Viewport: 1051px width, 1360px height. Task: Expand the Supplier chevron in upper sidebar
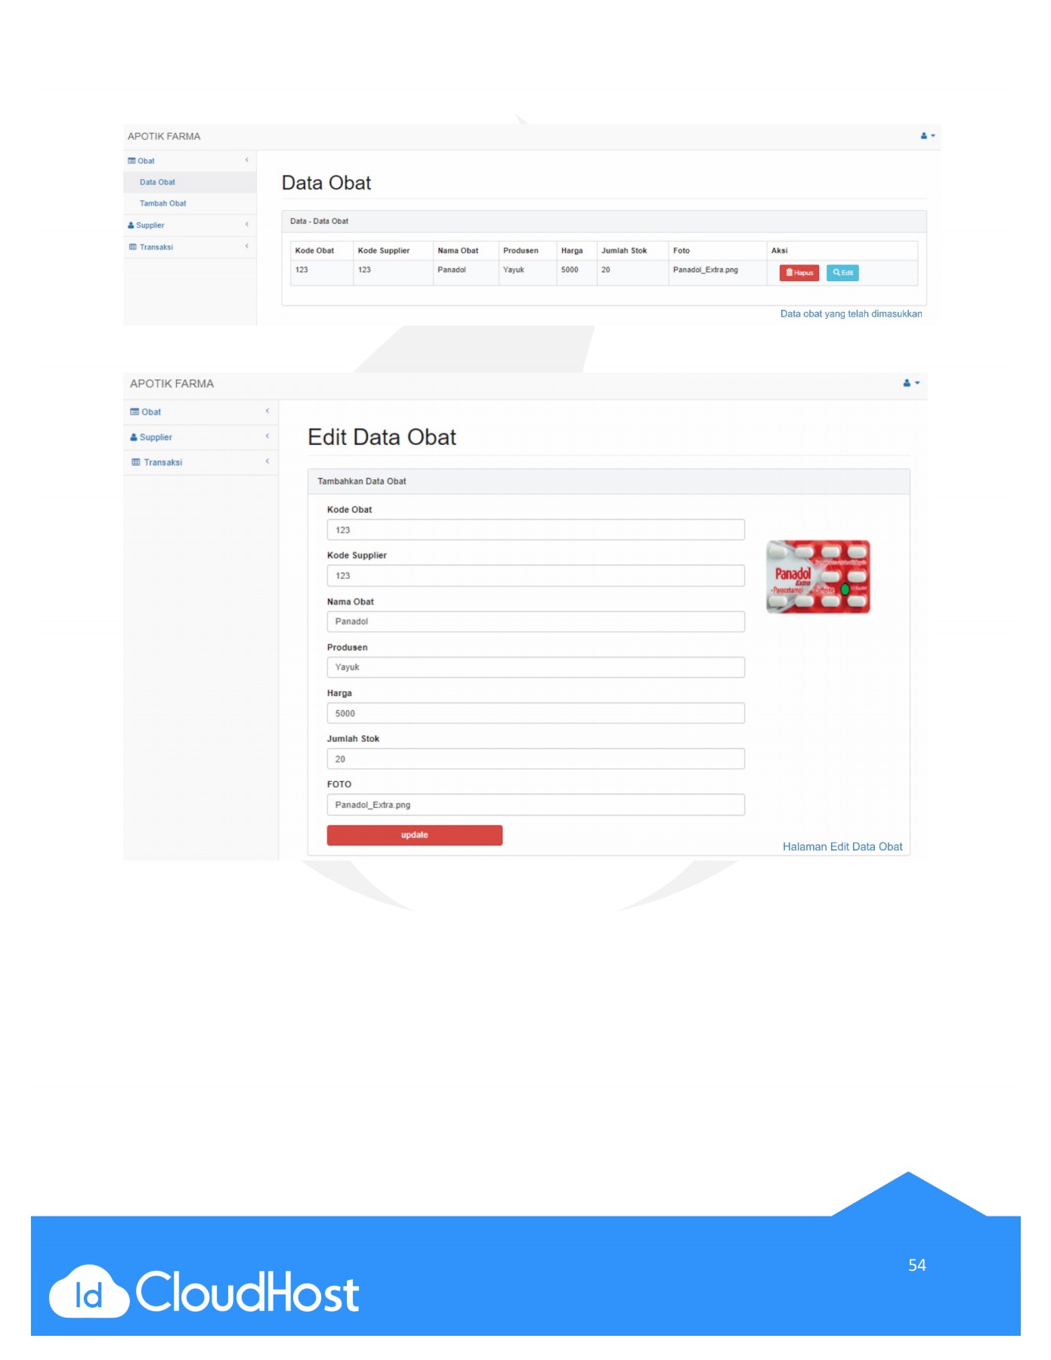(246, 224)
